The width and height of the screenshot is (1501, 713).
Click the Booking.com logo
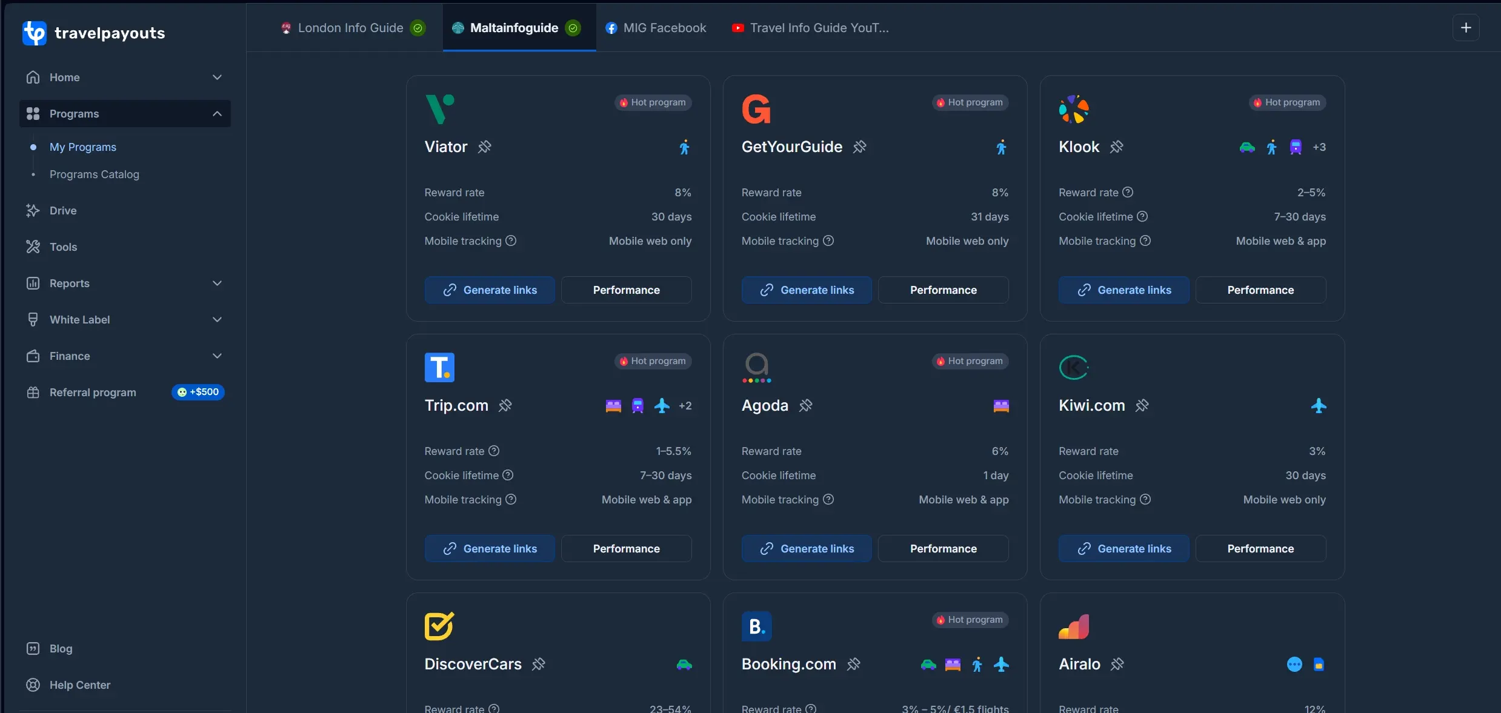[x=756, y=626]
